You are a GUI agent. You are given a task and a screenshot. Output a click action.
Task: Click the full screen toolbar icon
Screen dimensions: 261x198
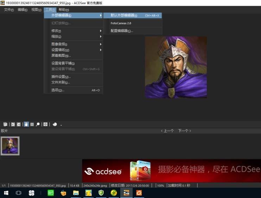(45, 124)
